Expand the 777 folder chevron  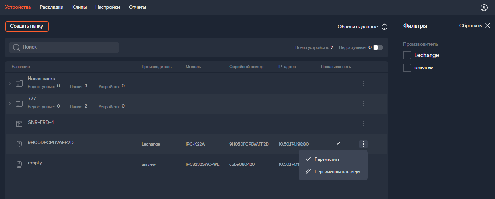[10, 103]
